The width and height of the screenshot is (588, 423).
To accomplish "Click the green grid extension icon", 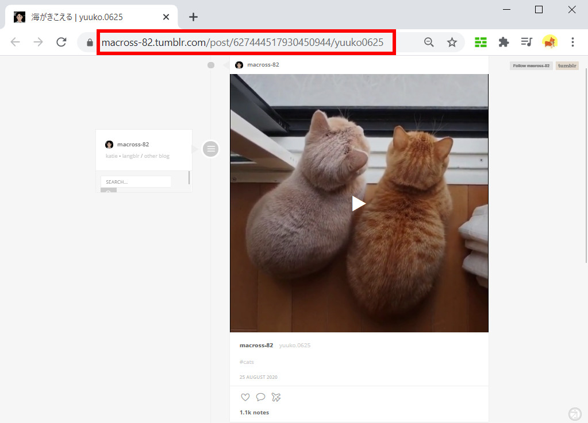I will (x=481, y=42).
